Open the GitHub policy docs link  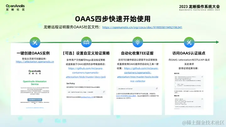tap(86, 73)
